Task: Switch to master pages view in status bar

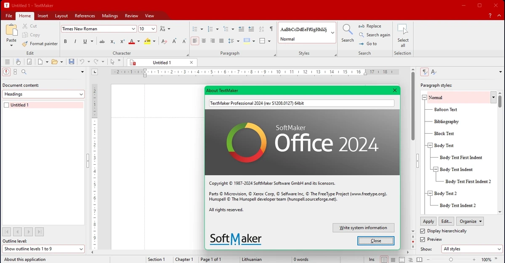Action: pyautogui.click(x=402, y=260)
